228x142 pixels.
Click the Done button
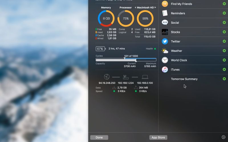coord(99,137)
